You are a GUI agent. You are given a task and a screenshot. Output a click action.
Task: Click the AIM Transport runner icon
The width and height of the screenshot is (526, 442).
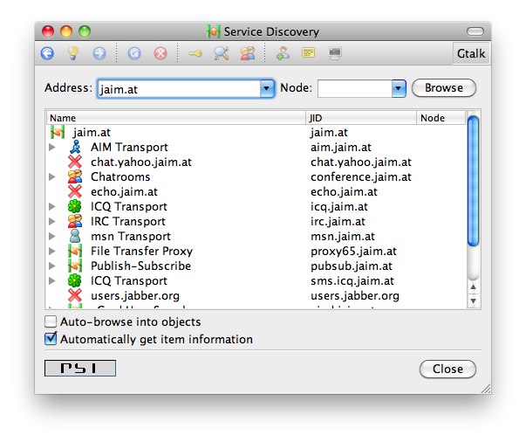[76, 147]
